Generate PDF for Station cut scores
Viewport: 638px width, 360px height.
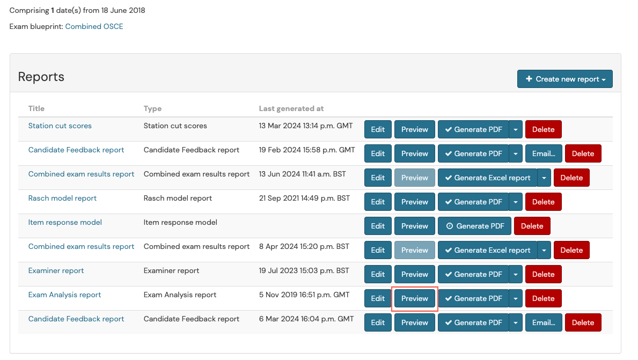coord(473,129)
